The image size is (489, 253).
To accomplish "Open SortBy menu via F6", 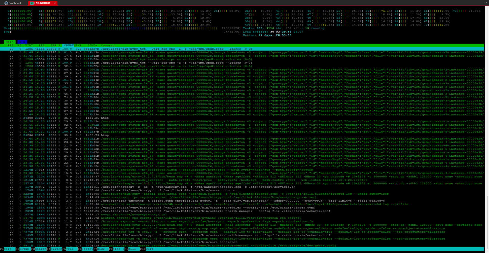I will (85, 249).
